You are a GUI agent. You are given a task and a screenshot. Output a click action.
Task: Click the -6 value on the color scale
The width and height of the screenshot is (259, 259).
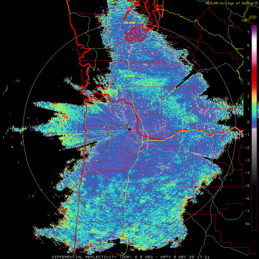(x=247, y=199)
